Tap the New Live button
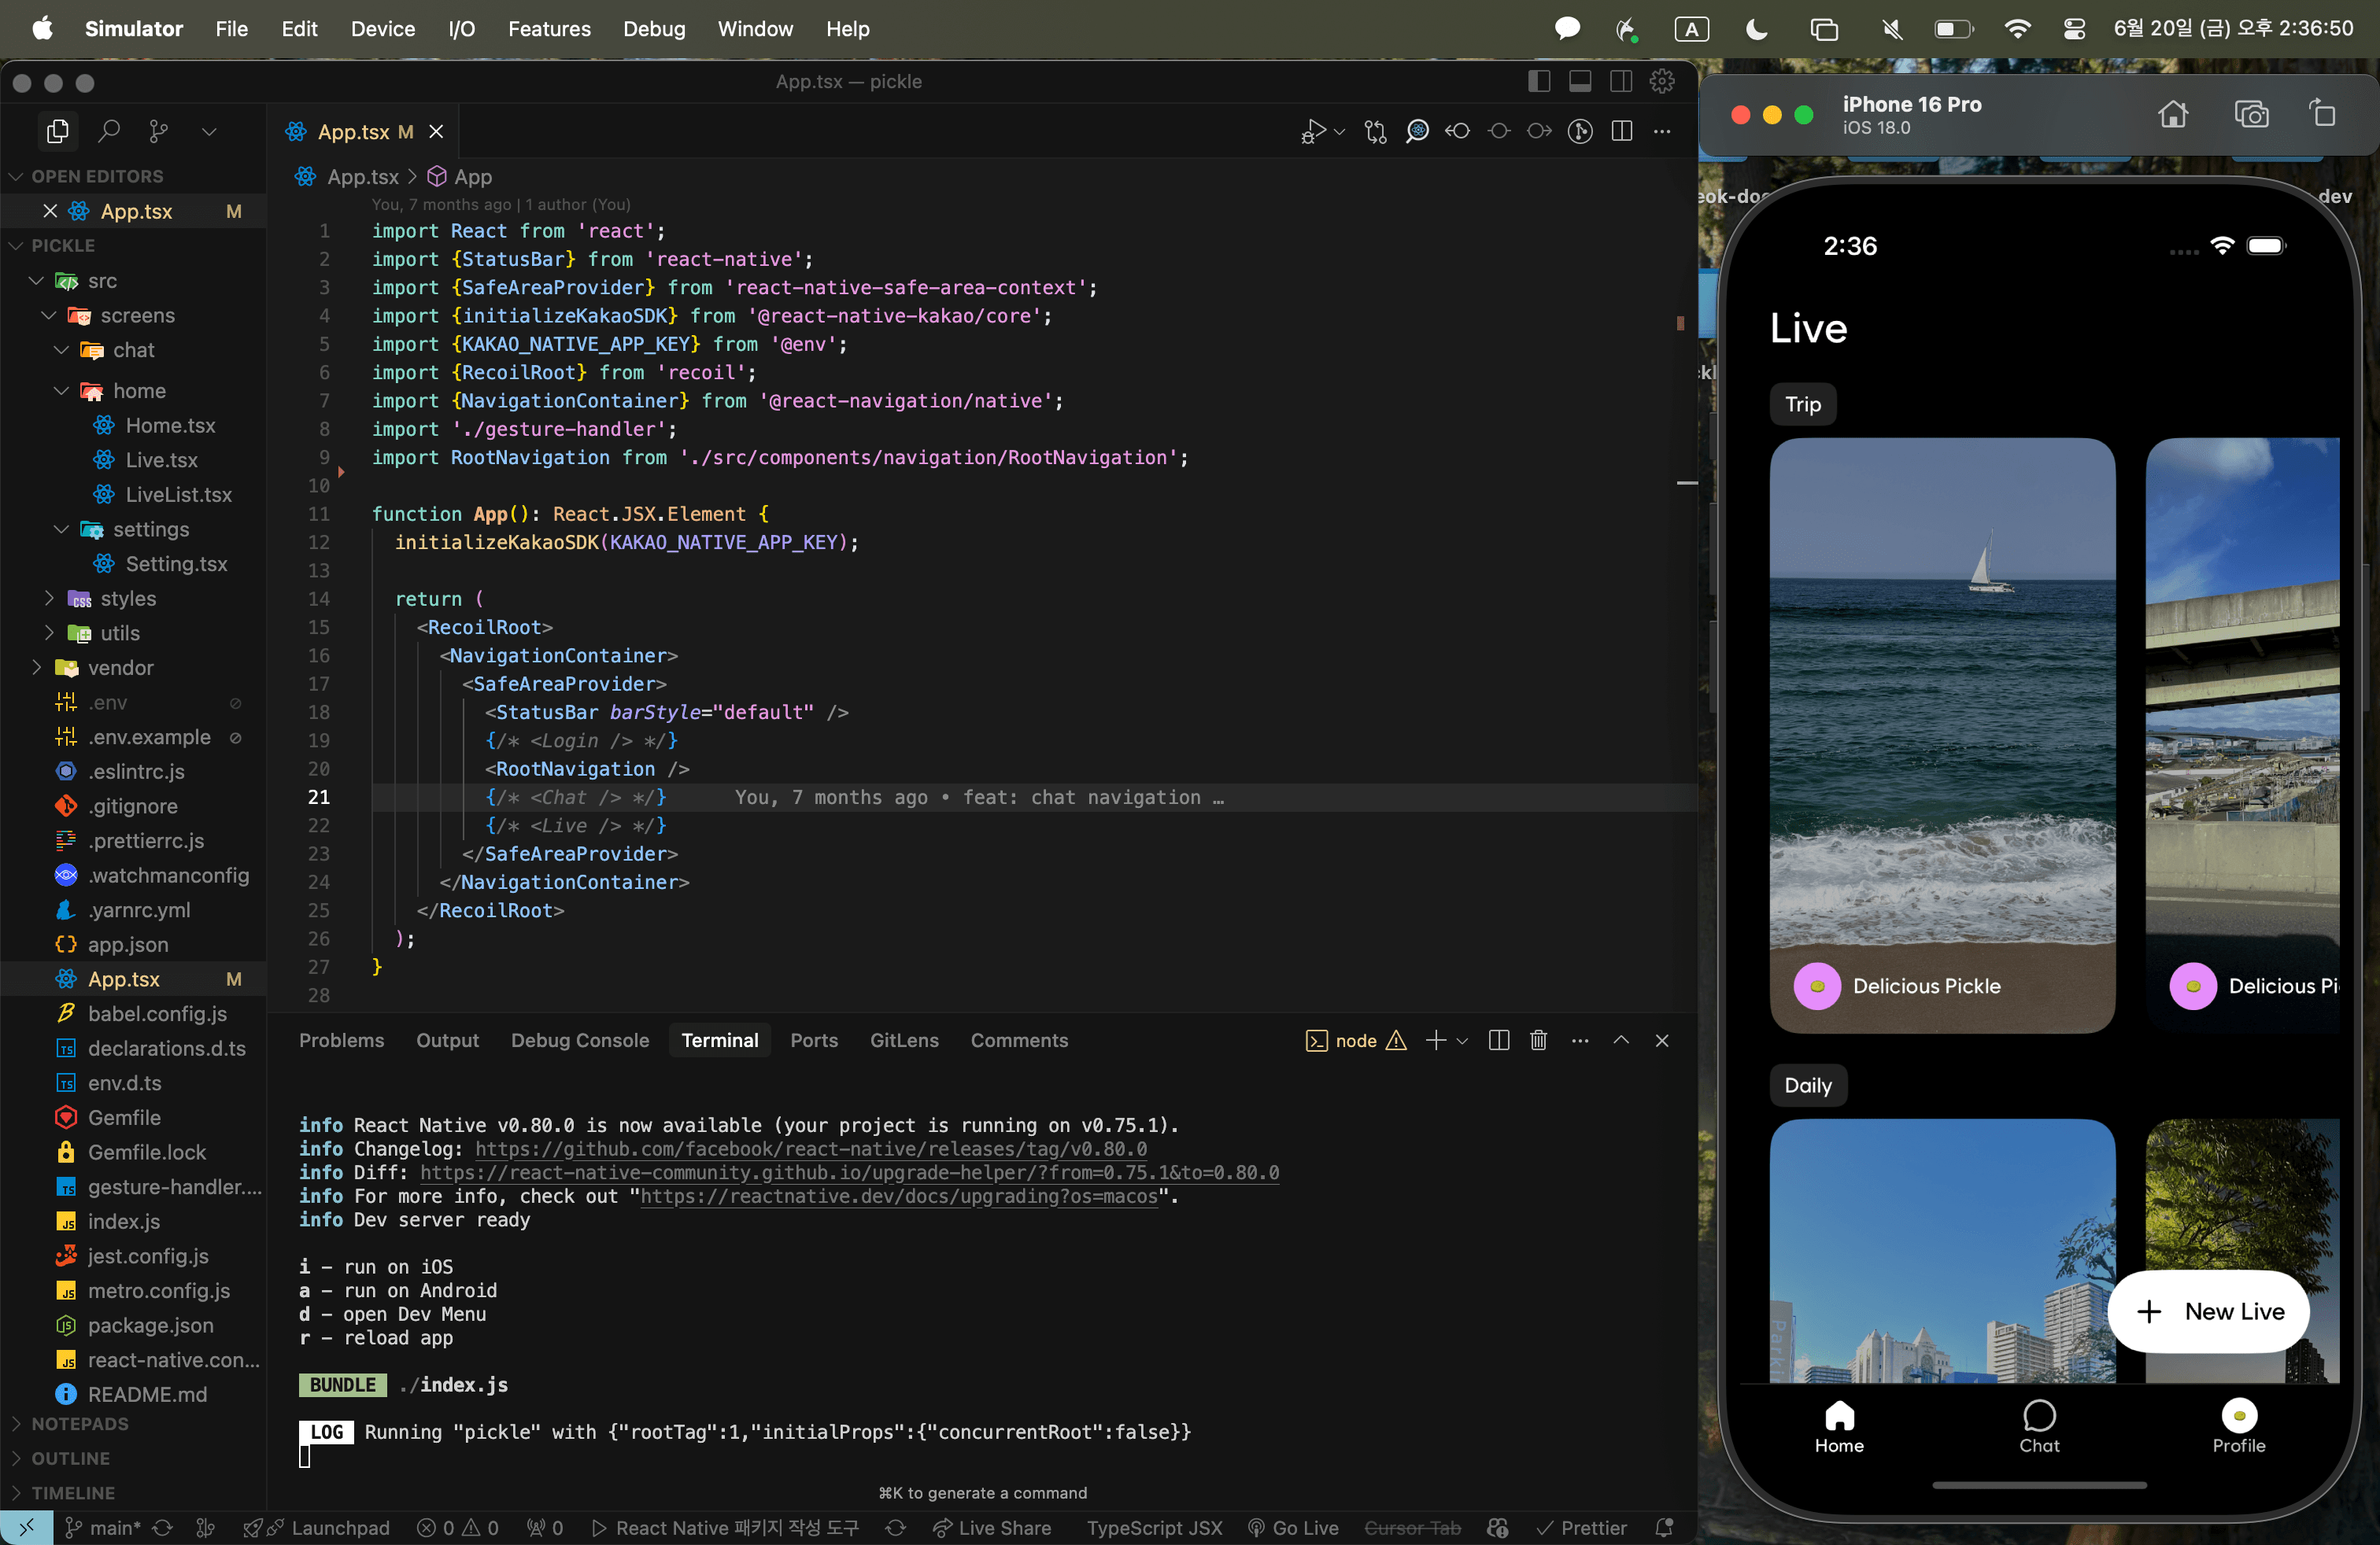Image resolution: width=2380 pixels, height=1545 pixels. coord(2209,1311)
